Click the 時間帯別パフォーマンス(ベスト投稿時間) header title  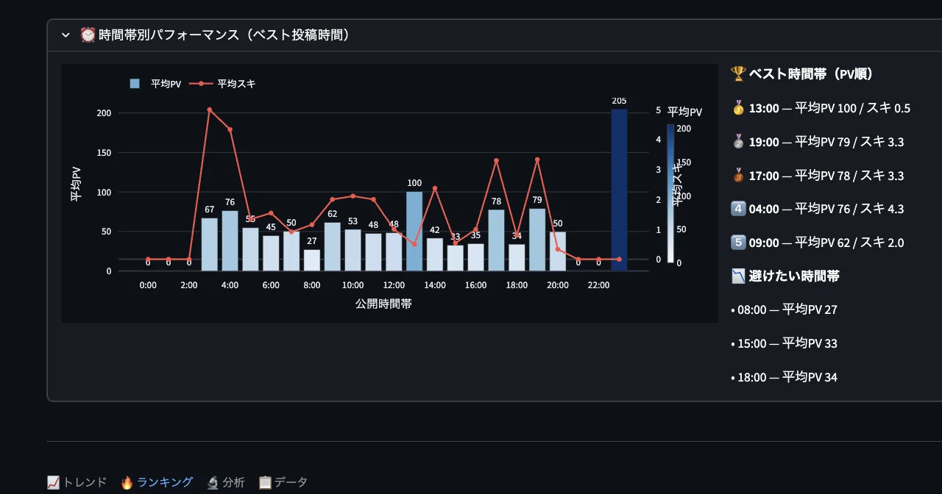pyautogui.click(x=224, y=35)
